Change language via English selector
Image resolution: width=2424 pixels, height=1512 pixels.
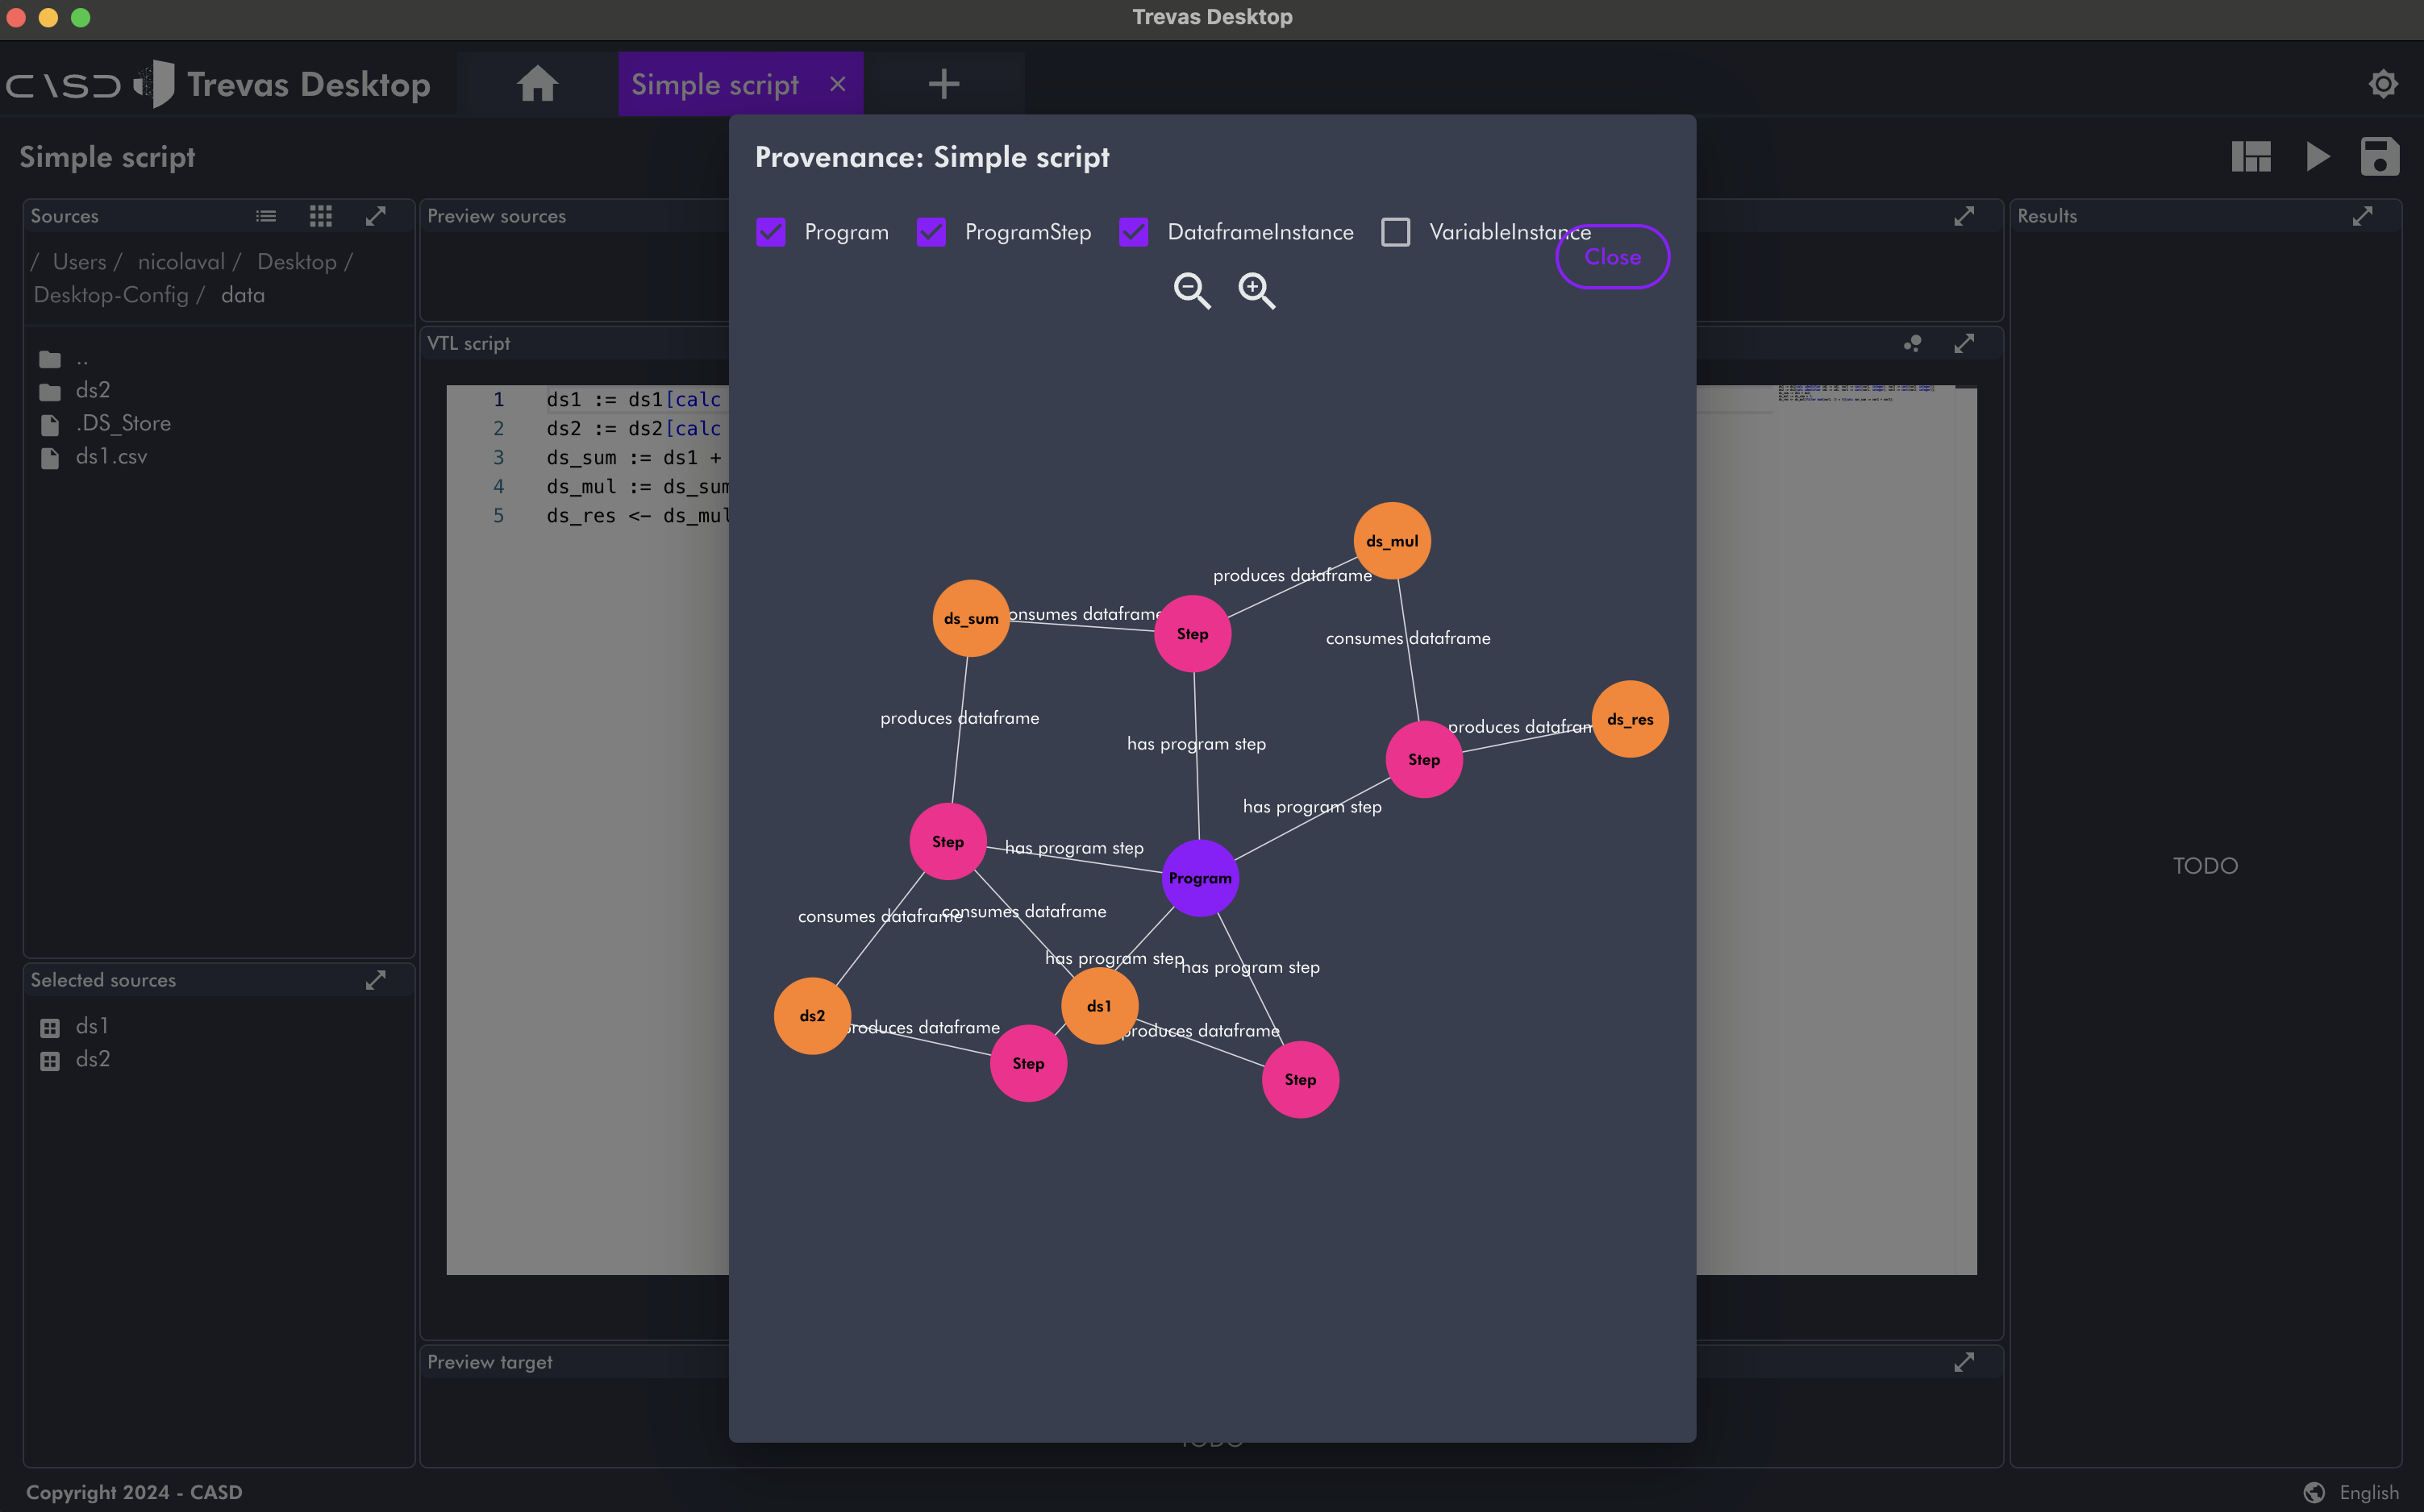click(x=2369, y=1492)
